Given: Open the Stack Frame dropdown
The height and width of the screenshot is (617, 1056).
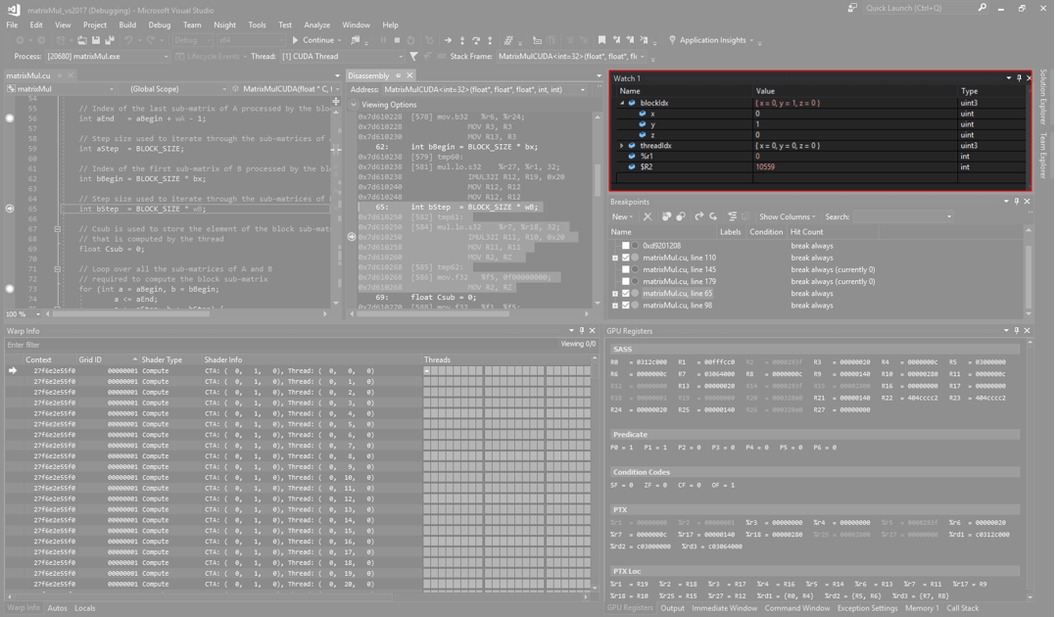Looking at the screenshot, I should click(642, 57).
